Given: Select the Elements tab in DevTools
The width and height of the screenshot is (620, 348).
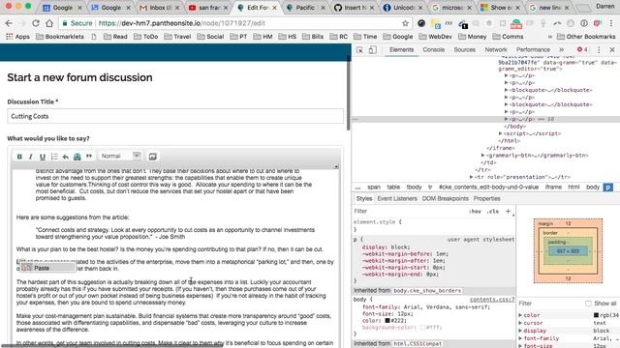Looking at the screenshot, I should (x=401, y=49).
